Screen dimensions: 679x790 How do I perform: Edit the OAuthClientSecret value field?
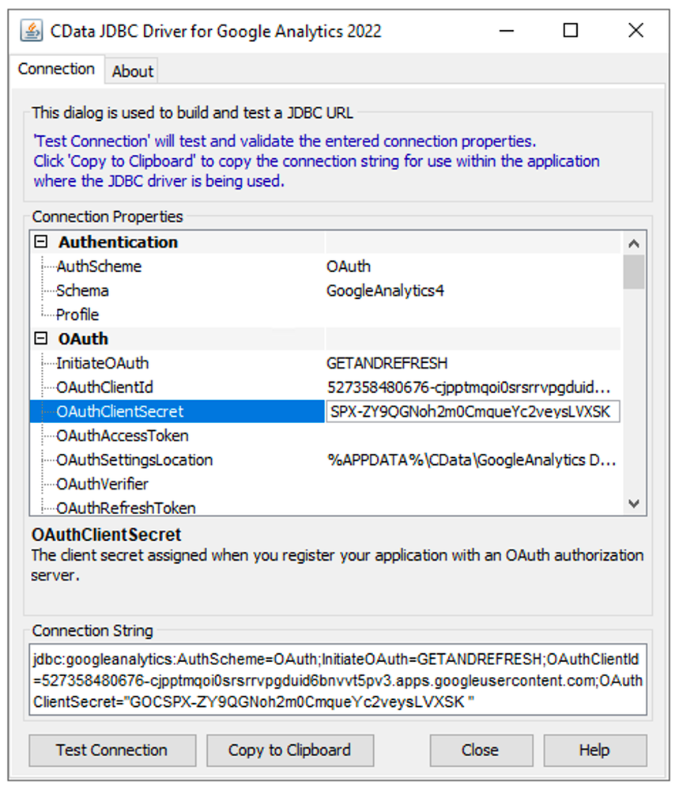click(x=472, y=412)
